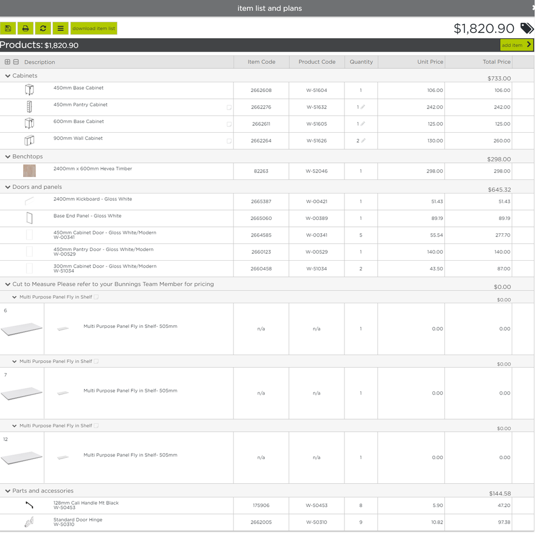Click the refresh arrows icon
This screenshot has width=536, height=537.
[x=43, y=28]
